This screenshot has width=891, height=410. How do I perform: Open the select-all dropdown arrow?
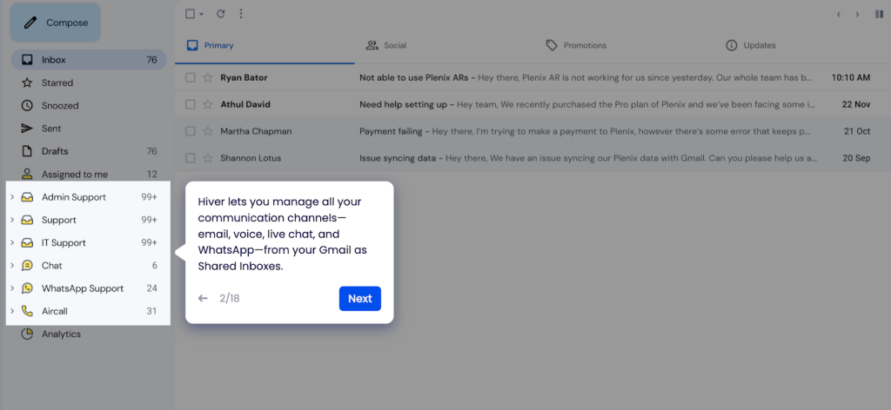pos(201,14)
